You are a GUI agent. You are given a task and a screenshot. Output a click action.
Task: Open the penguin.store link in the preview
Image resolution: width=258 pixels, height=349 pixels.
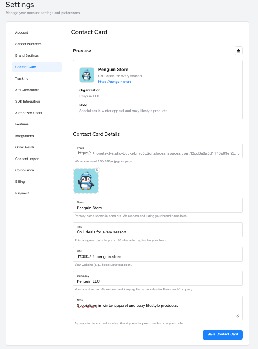[115, 82]
